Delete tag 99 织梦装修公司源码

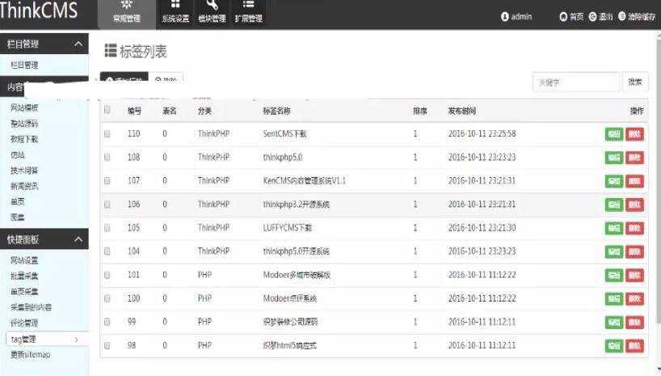tap(634, 323)
